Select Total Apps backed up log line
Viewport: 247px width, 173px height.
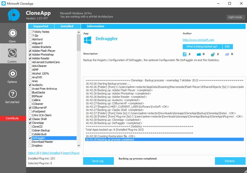(x=114, y=129)
